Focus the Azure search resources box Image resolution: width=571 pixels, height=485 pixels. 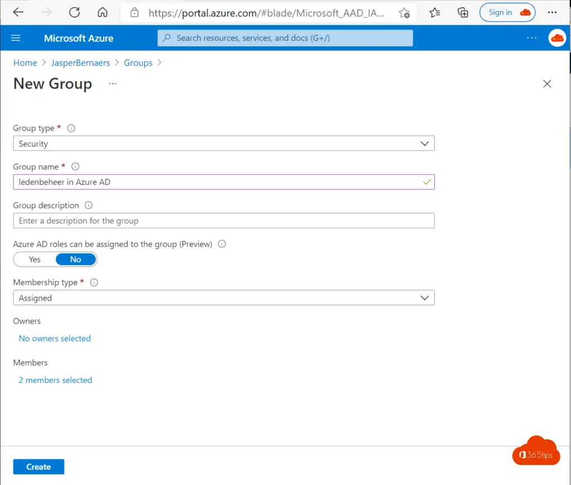(x=285, y=38)
